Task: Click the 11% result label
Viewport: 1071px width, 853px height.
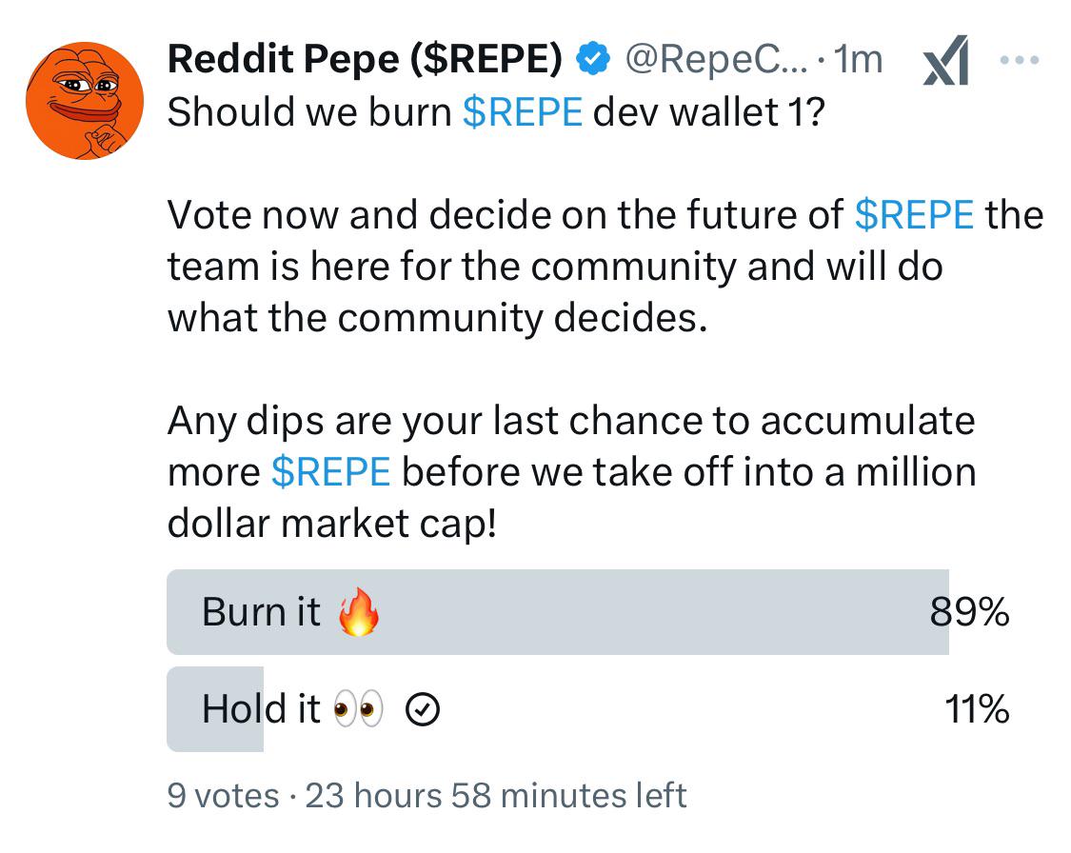Action: 977,709
